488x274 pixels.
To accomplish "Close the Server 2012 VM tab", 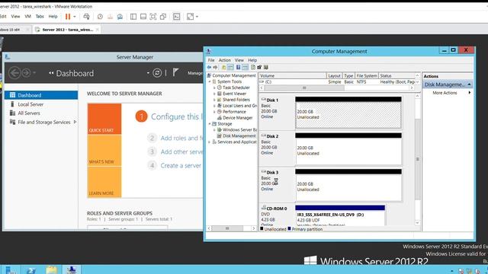I will pos(97,30).
